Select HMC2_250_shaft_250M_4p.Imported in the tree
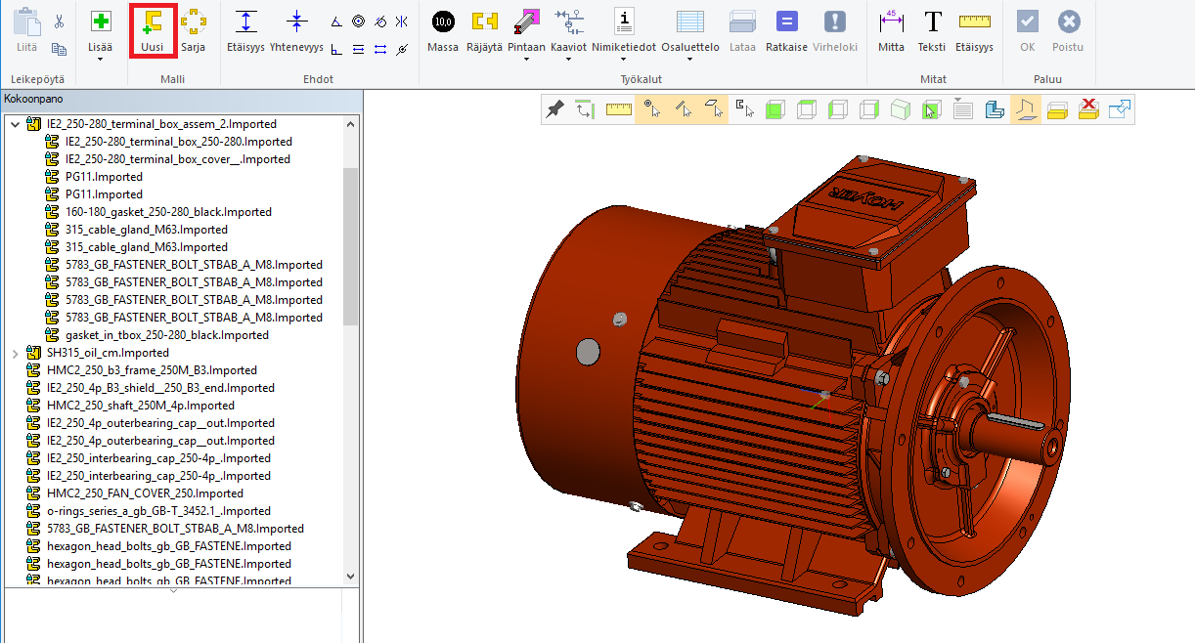 click(x=140, y=406)
